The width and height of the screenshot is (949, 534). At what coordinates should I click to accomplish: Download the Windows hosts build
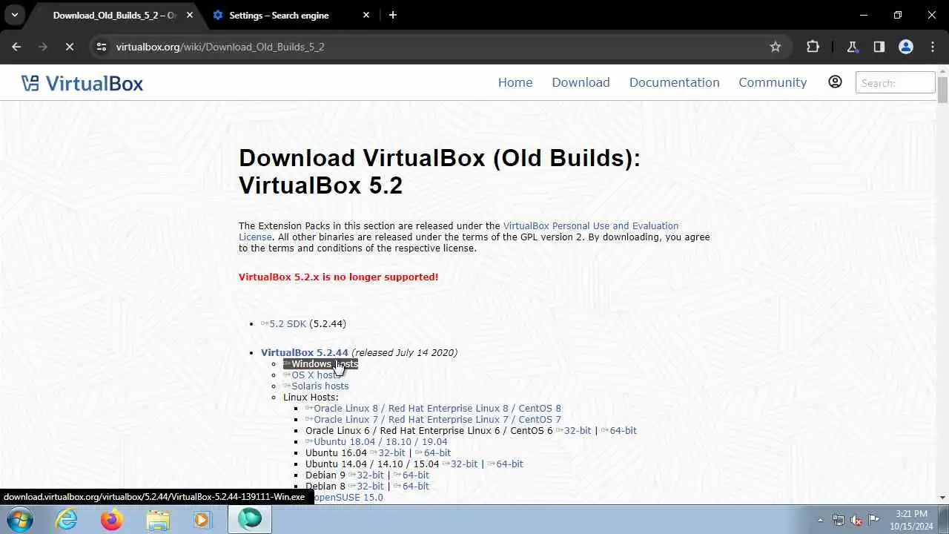[x=320, y=363]
